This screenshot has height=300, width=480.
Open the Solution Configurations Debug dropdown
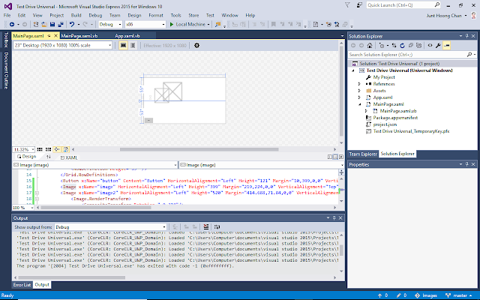pyautogui.click(x=110, y=25)
